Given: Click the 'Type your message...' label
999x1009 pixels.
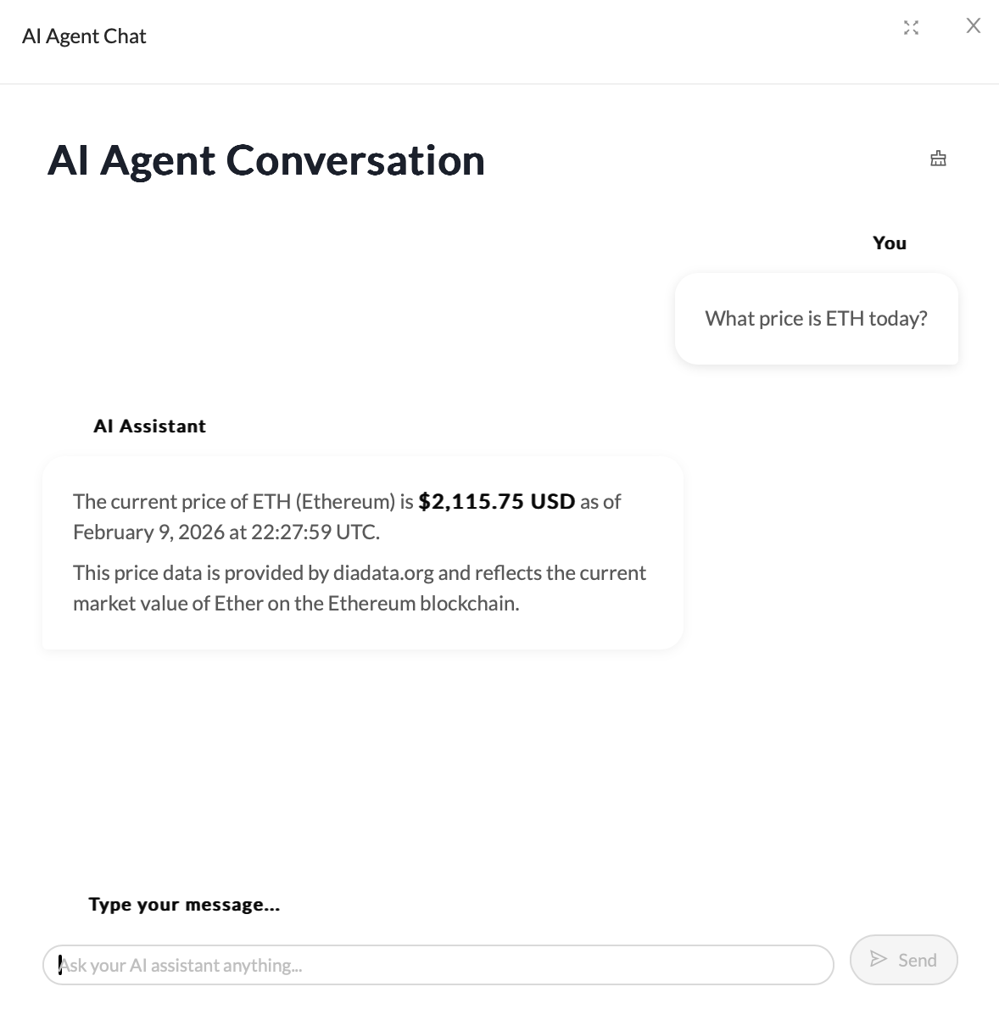Looking at the screenshot, I should pyautogui.click(x=184, y=905).
